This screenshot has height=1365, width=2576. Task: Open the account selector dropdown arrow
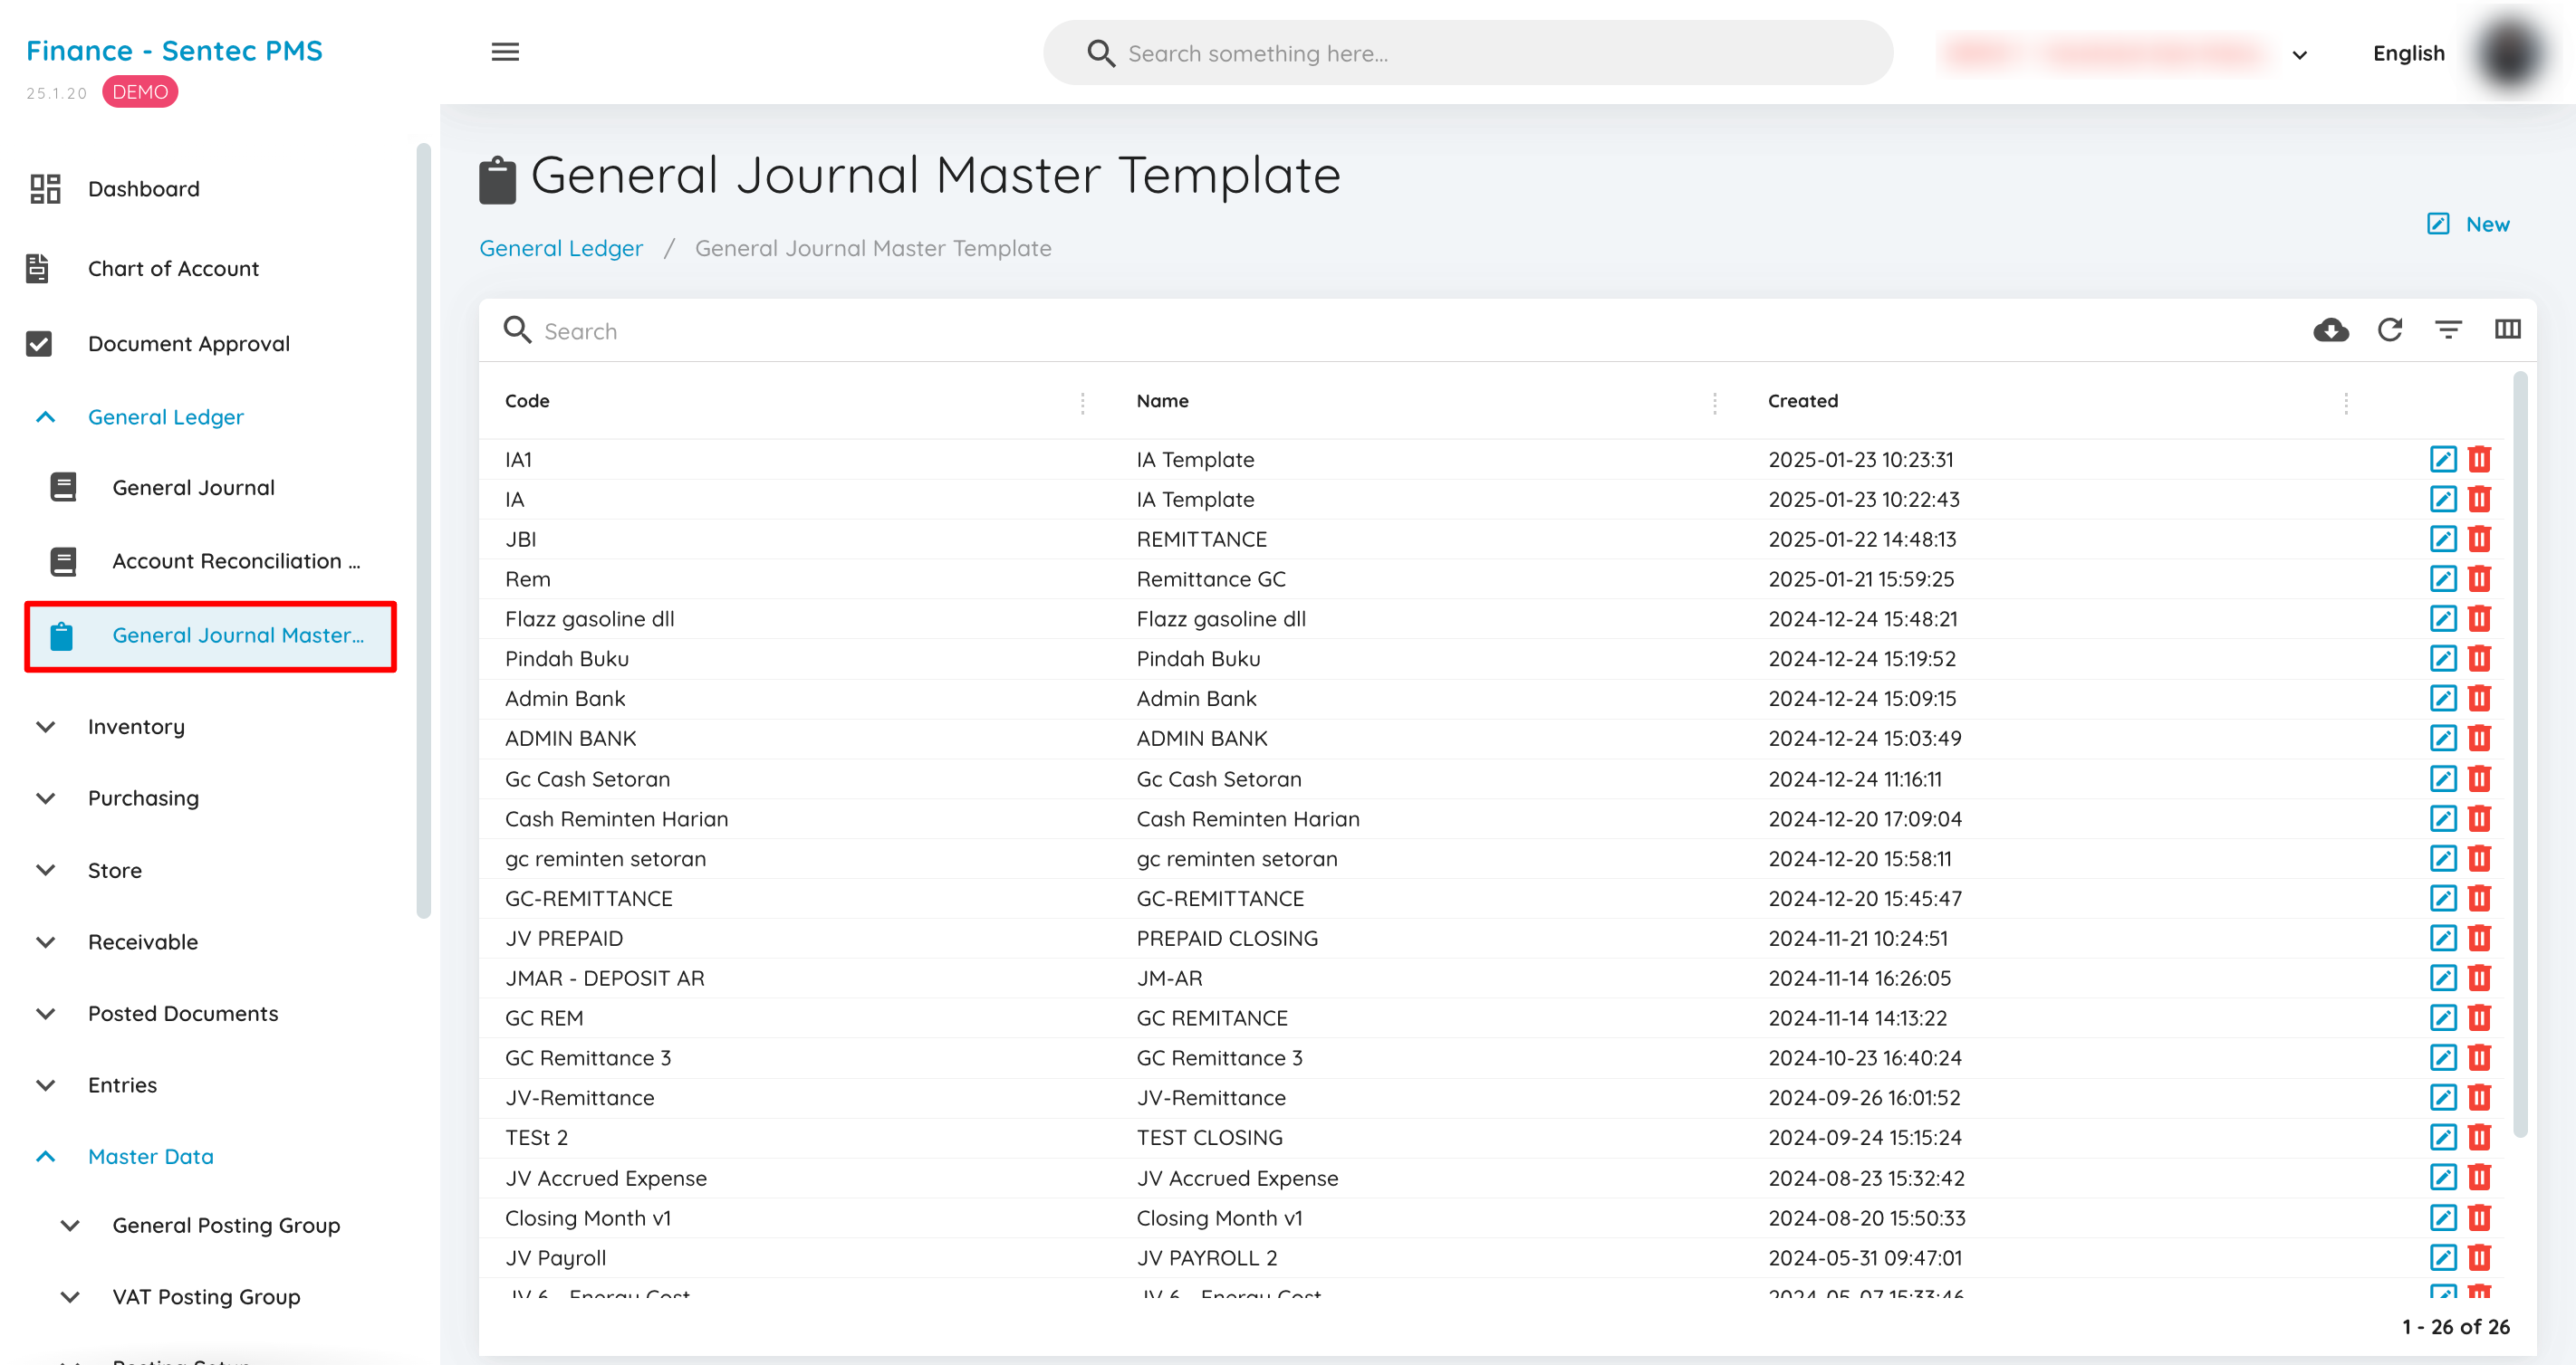pyautogui.click(x=2299, y=55)
